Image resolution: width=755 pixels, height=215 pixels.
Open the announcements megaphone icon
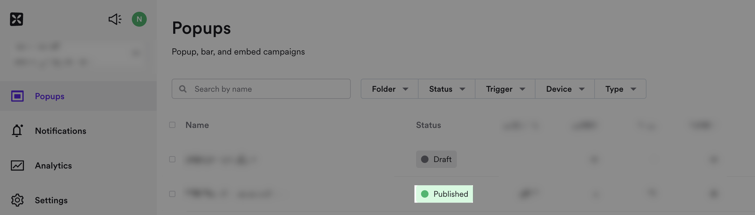pos(115,19)
